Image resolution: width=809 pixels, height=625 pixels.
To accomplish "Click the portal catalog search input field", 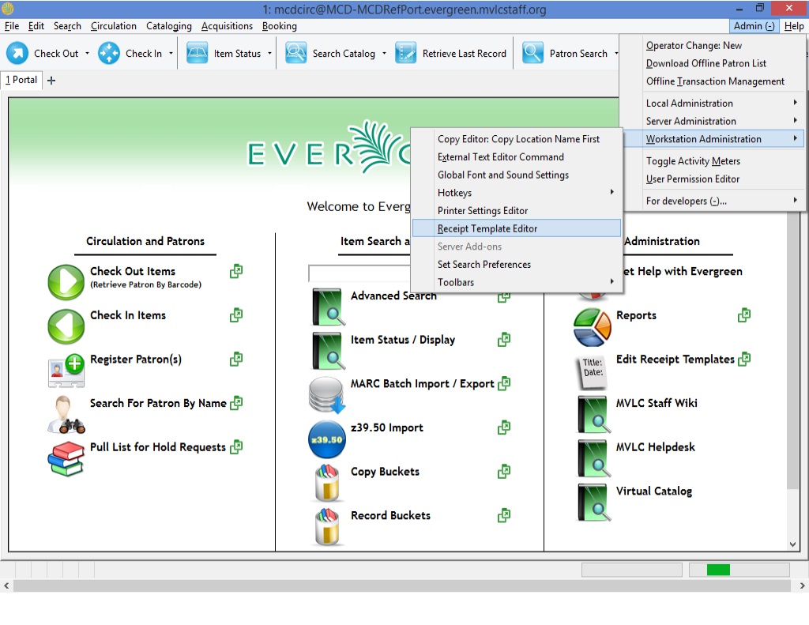I will [x=359, y=273].
